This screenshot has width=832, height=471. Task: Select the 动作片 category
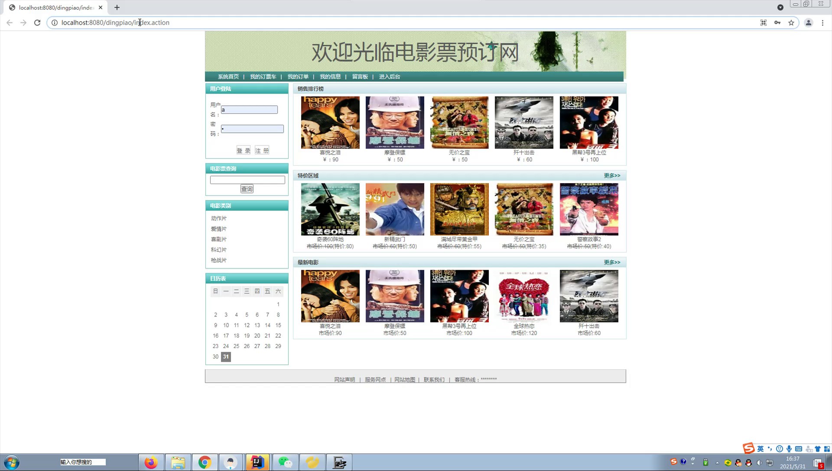pyautogui.click(x=219, y=218)
